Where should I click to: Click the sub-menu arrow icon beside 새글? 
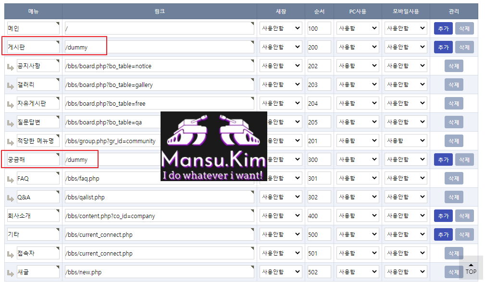(11, 273)
